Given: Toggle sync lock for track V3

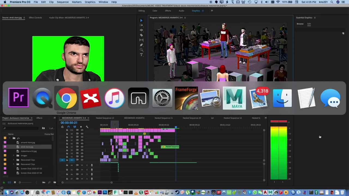Looking at the screenshot, I should click(77, 153).
